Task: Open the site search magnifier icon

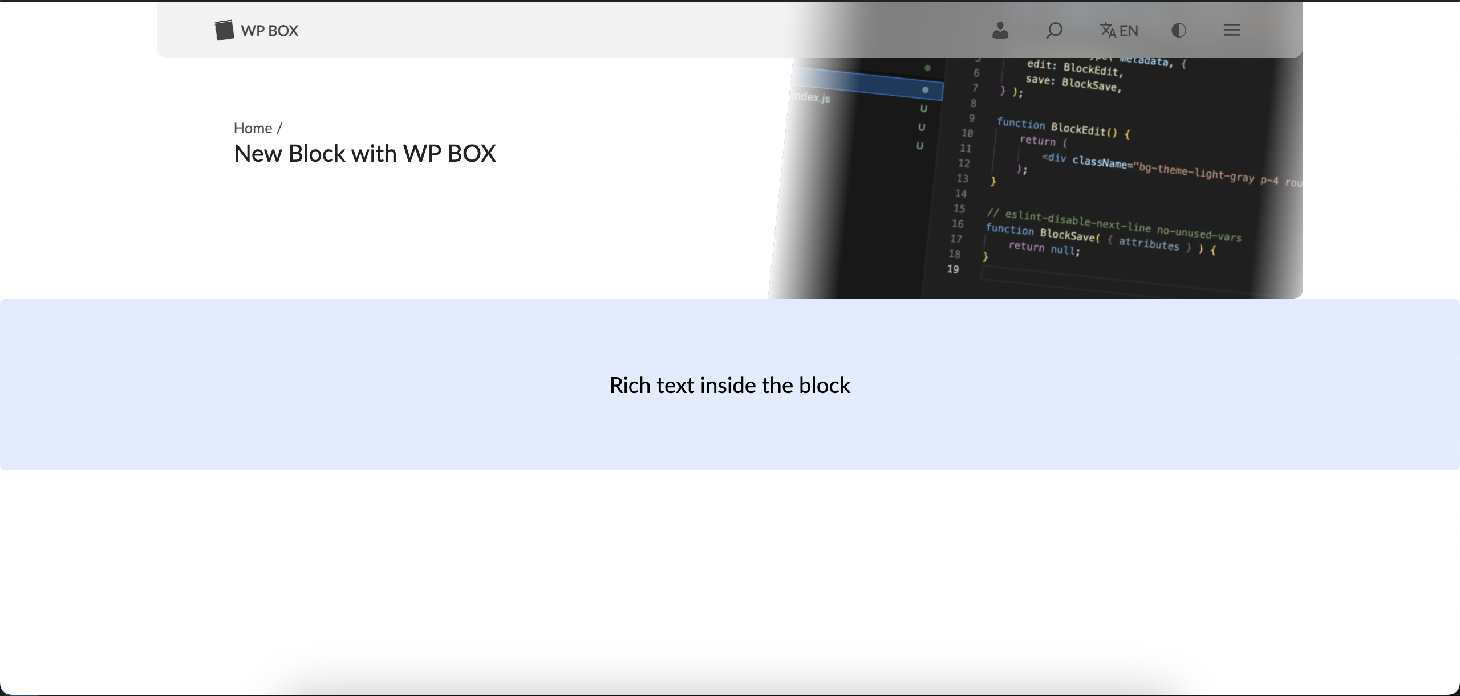Action: [x=1054, y=30]
